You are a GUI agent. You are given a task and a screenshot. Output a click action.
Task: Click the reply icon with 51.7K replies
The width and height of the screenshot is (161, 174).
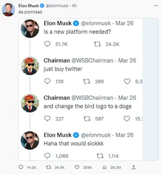[x=47, y=44]
